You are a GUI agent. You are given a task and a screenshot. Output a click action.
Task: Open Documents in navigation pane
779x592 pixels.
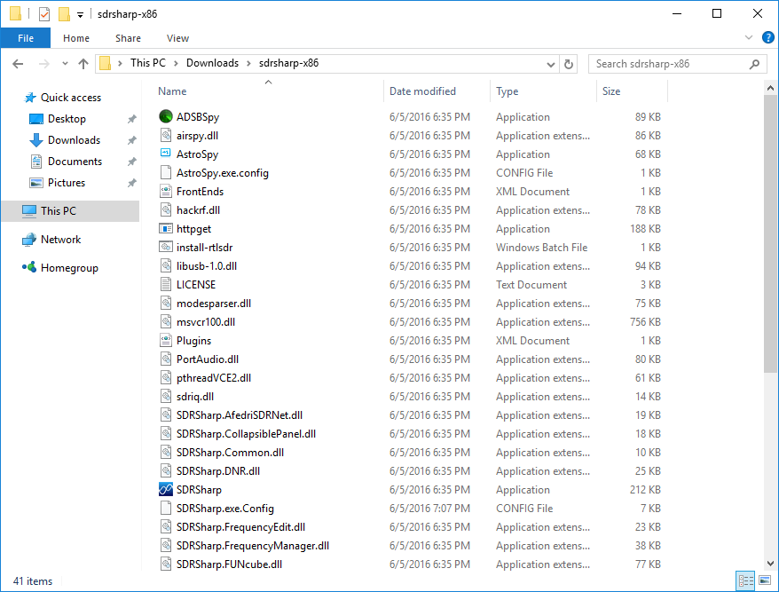pyautogui.click(x=75, y=162)
